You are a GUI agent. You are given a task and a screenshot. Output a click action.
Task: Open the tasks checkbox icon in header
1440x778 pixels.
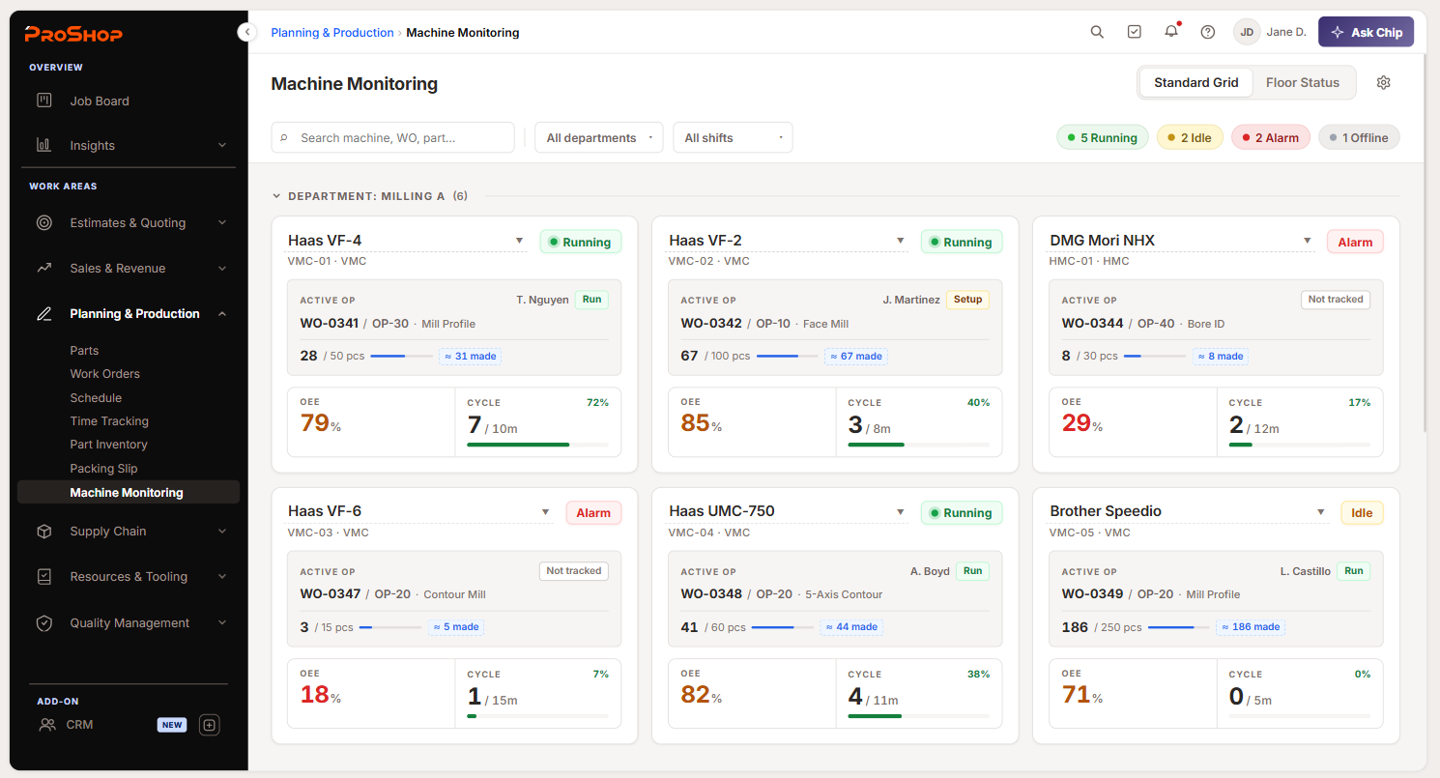point(1135,32)
